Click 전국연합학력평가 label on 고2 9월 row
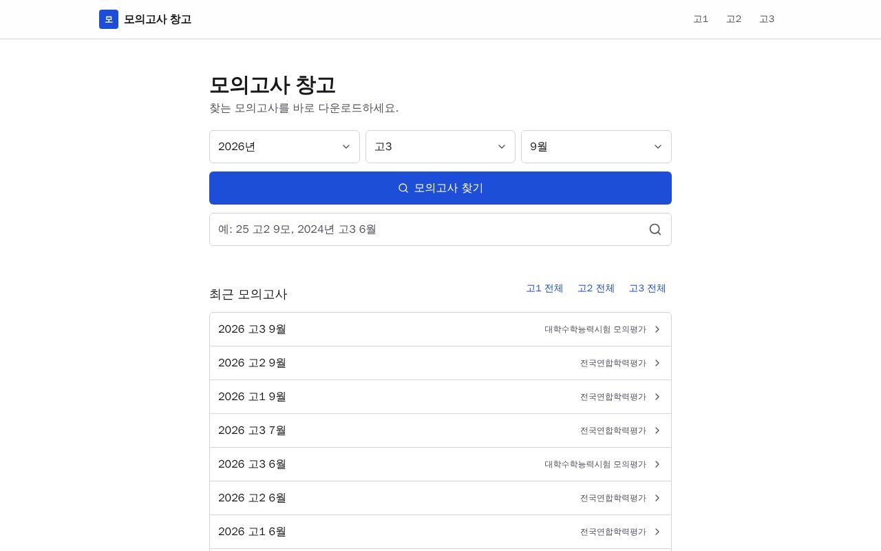The height and width of the screenshot is (551, 881). 613,363
